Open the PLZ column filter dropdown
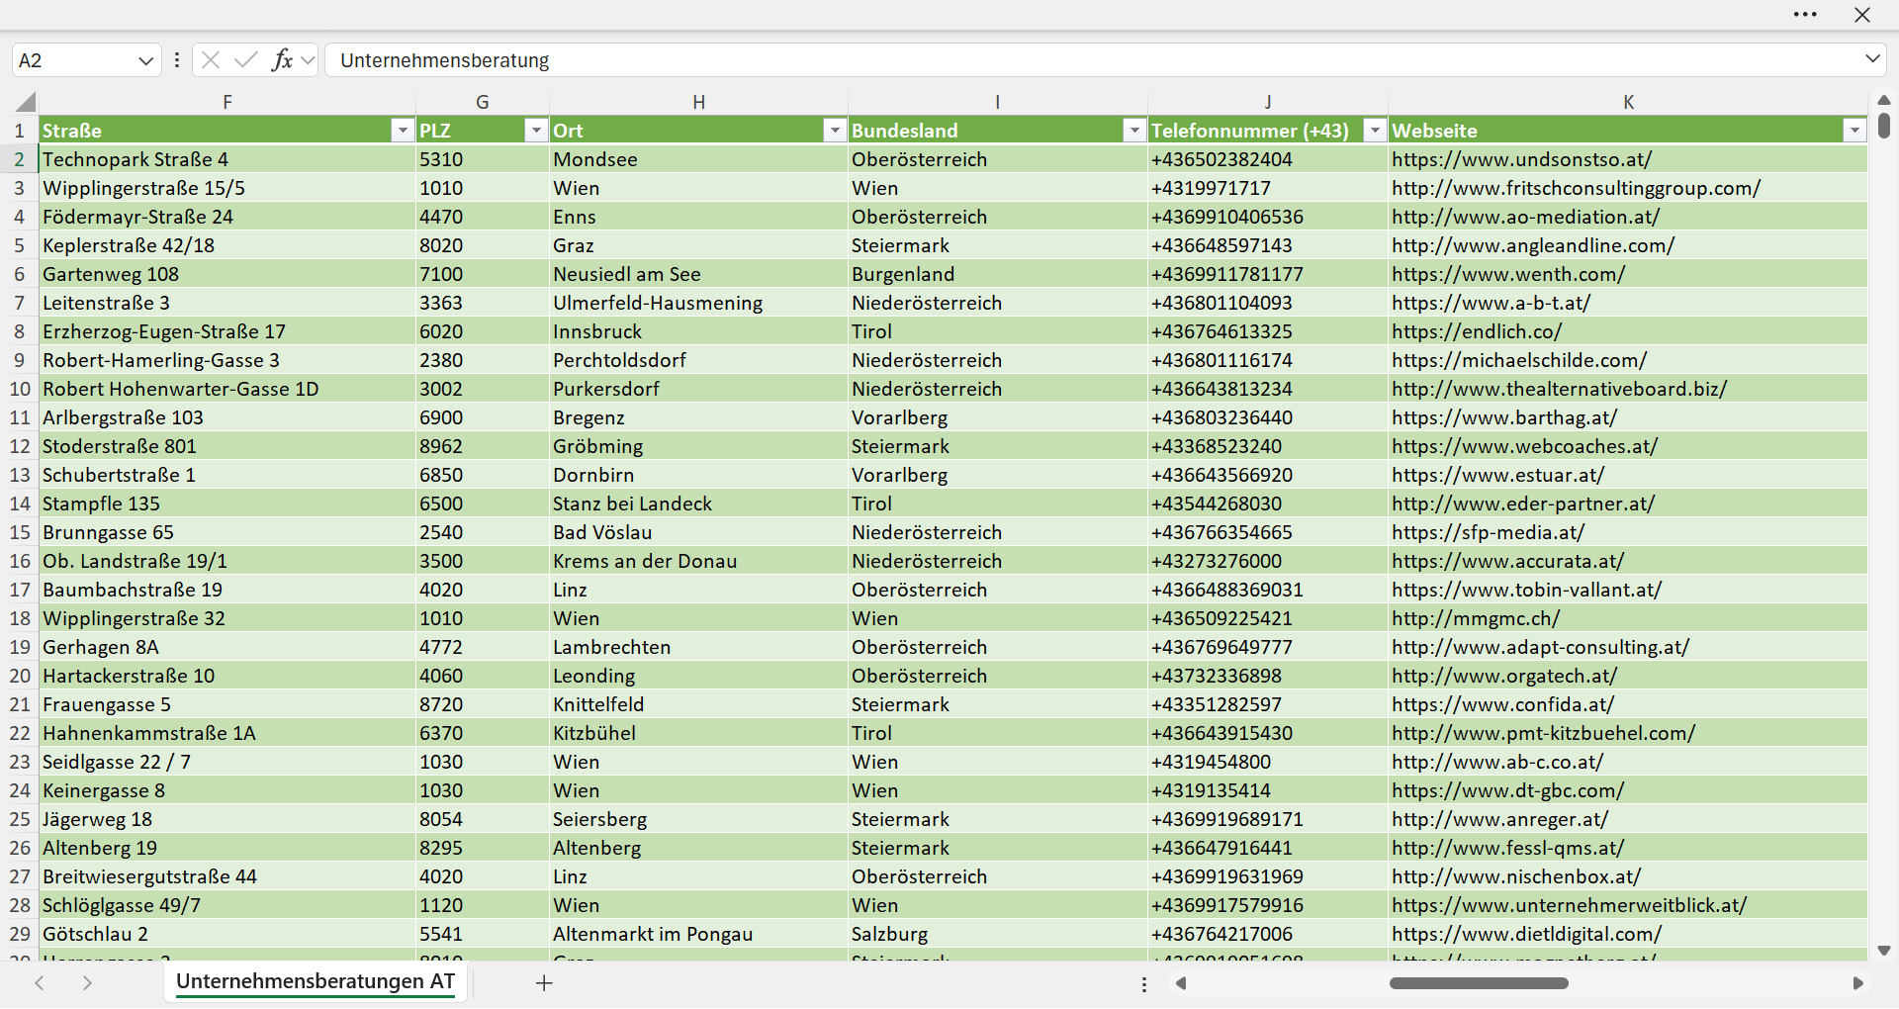Screen dimensions: 1899x1009 point(536,131)
